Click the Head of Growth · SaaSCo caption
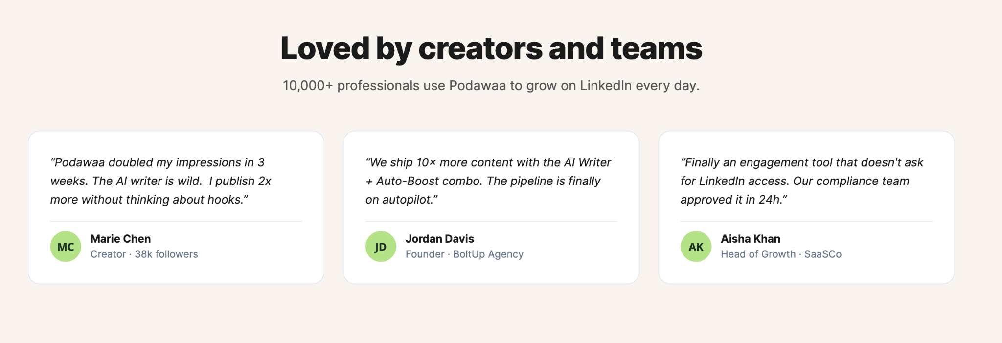 tap(781, 254)
